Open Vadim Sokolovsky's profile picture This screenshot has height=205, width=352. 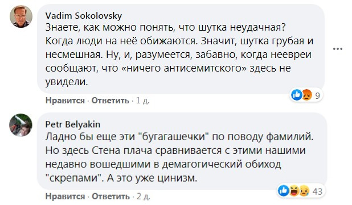21,16
